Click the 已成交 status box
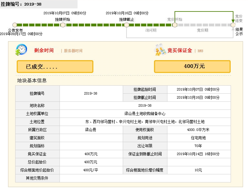 (x=55, y=67)
